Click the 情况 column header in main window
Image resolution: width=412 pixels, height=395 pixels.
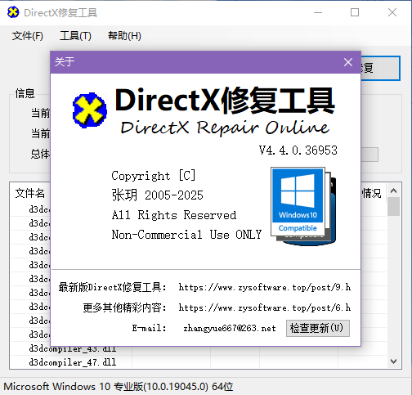[x=372, y=193]
